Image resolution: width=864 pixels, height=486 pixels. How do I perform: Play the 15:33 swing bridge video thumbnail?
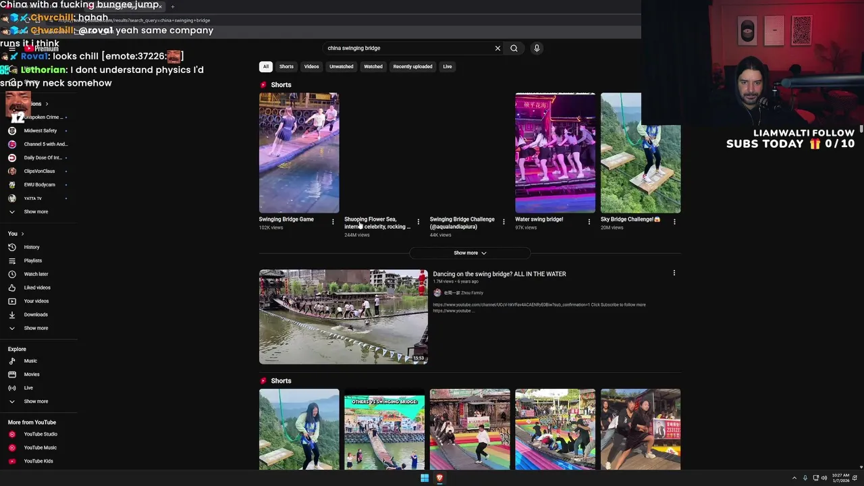(344, 317)
